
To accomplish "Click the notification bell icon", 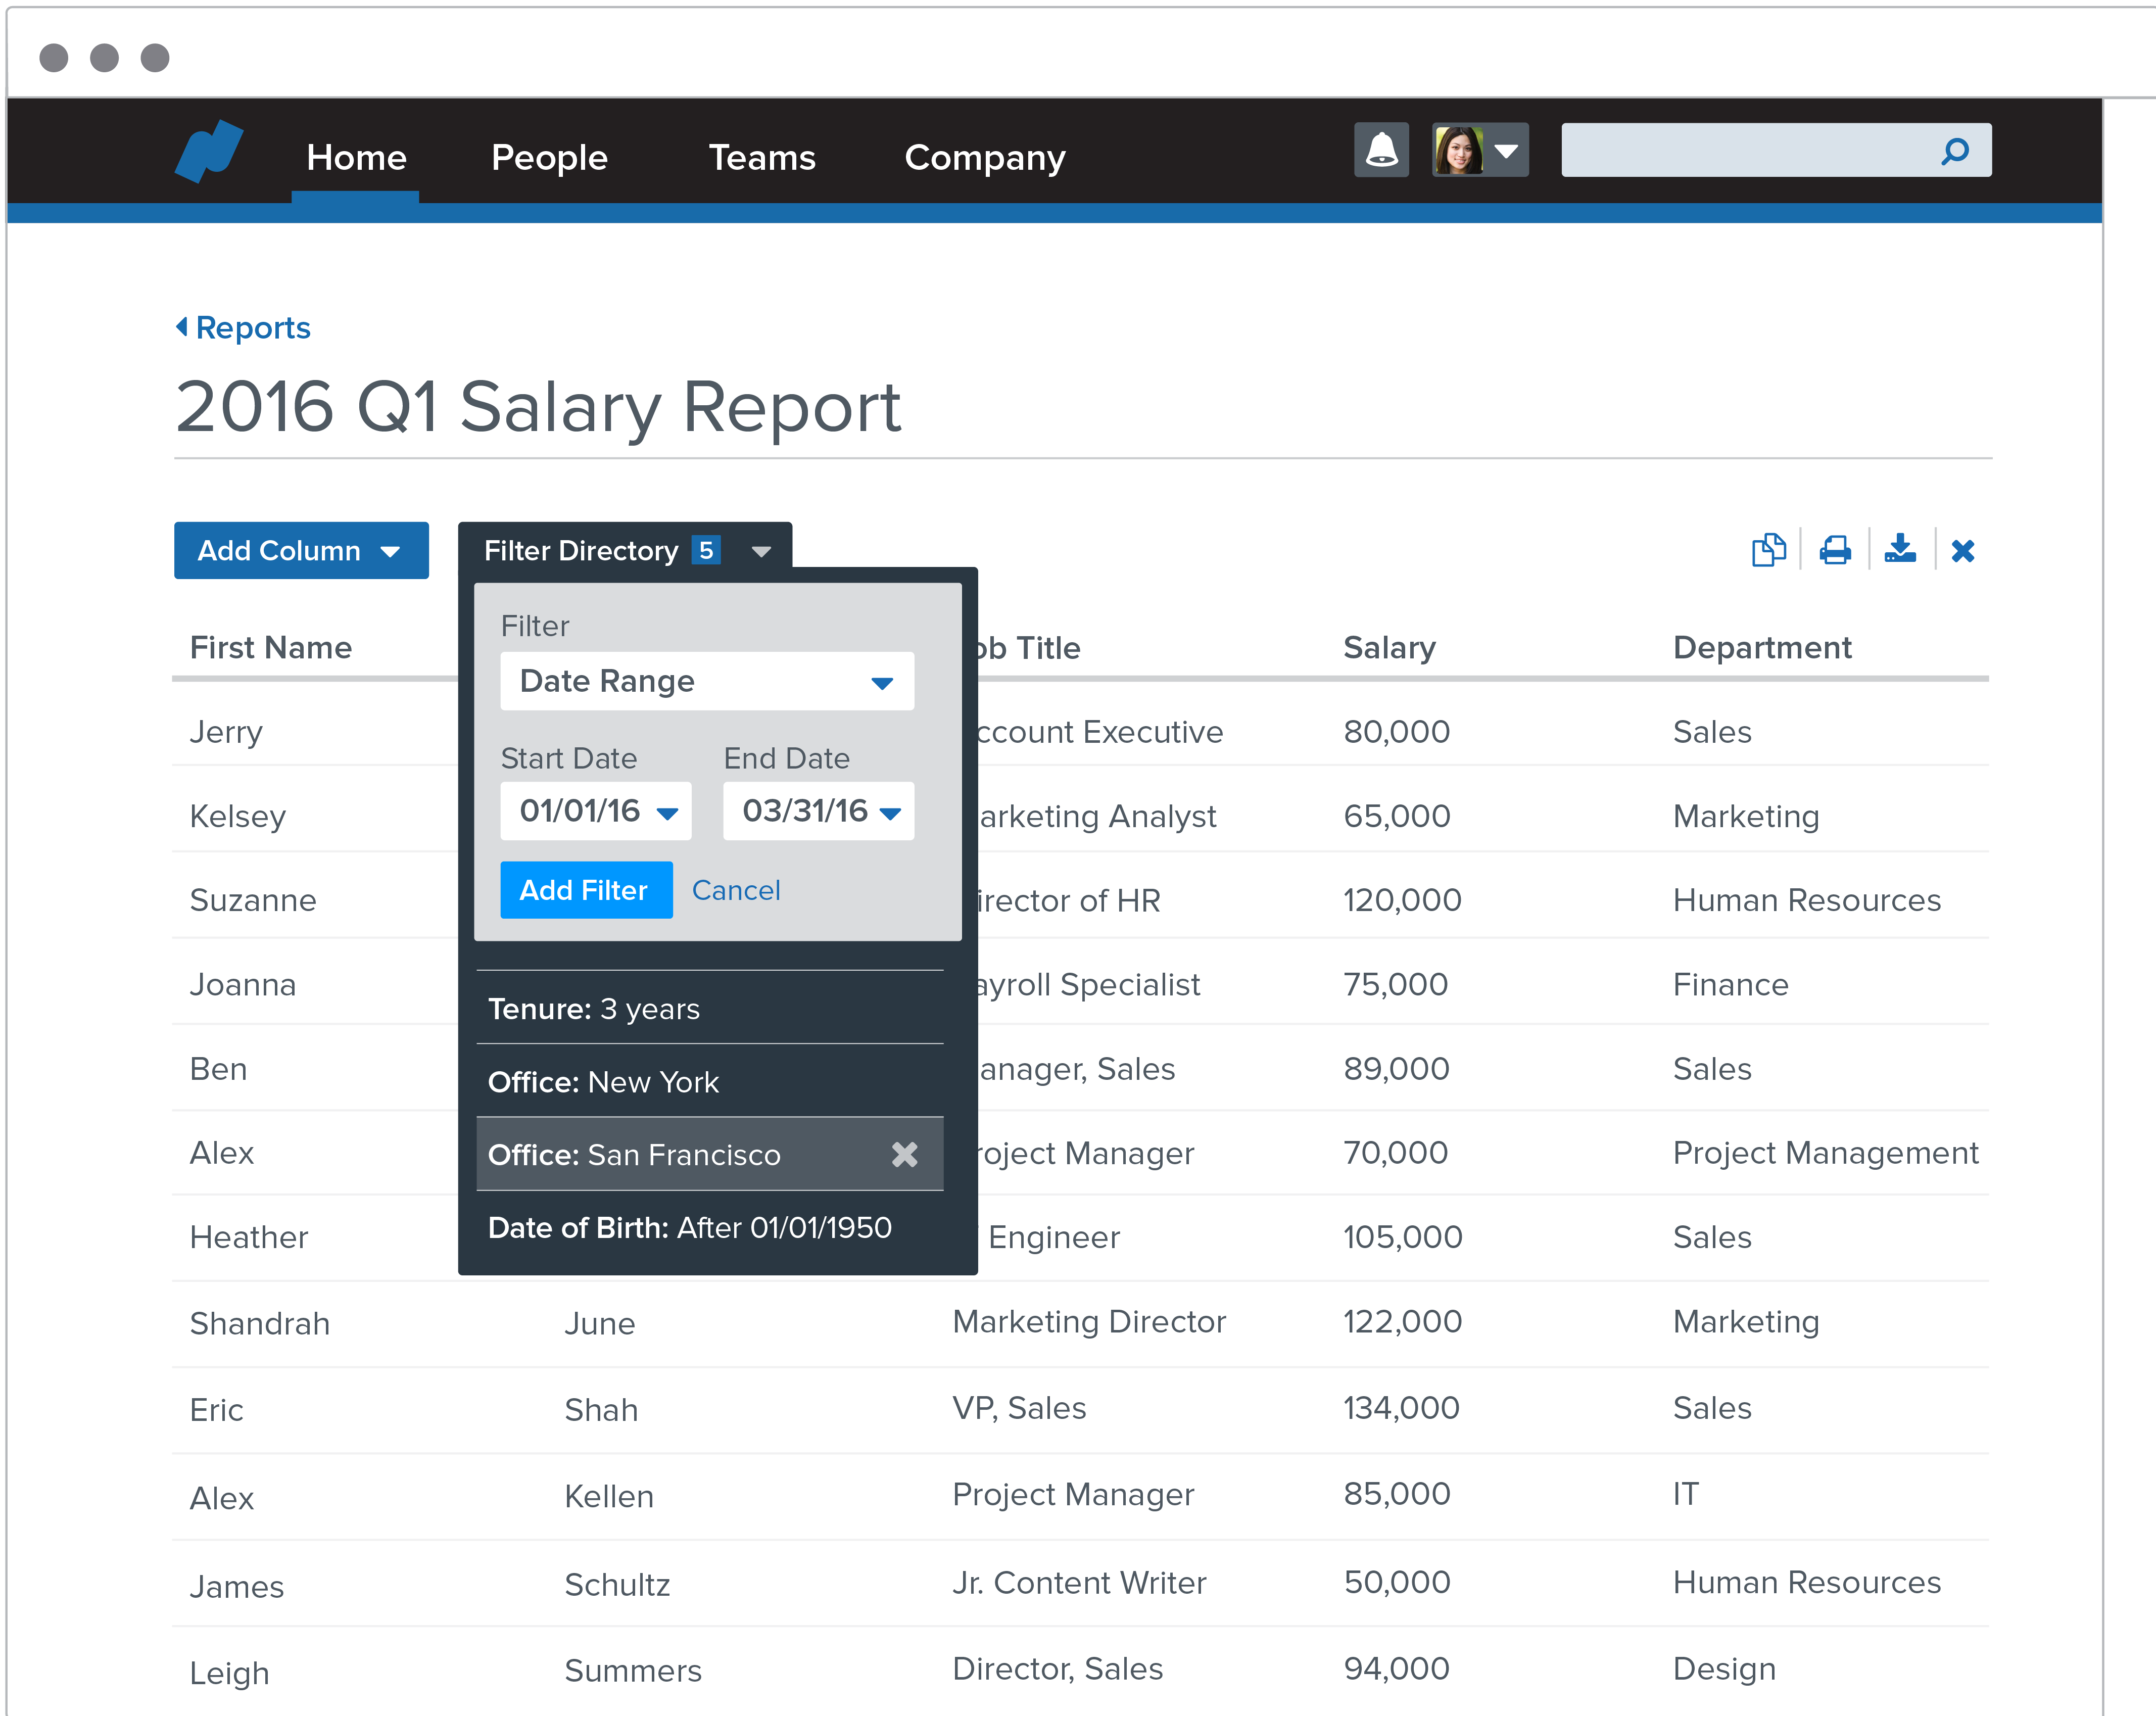I will tap(1381, 150).
